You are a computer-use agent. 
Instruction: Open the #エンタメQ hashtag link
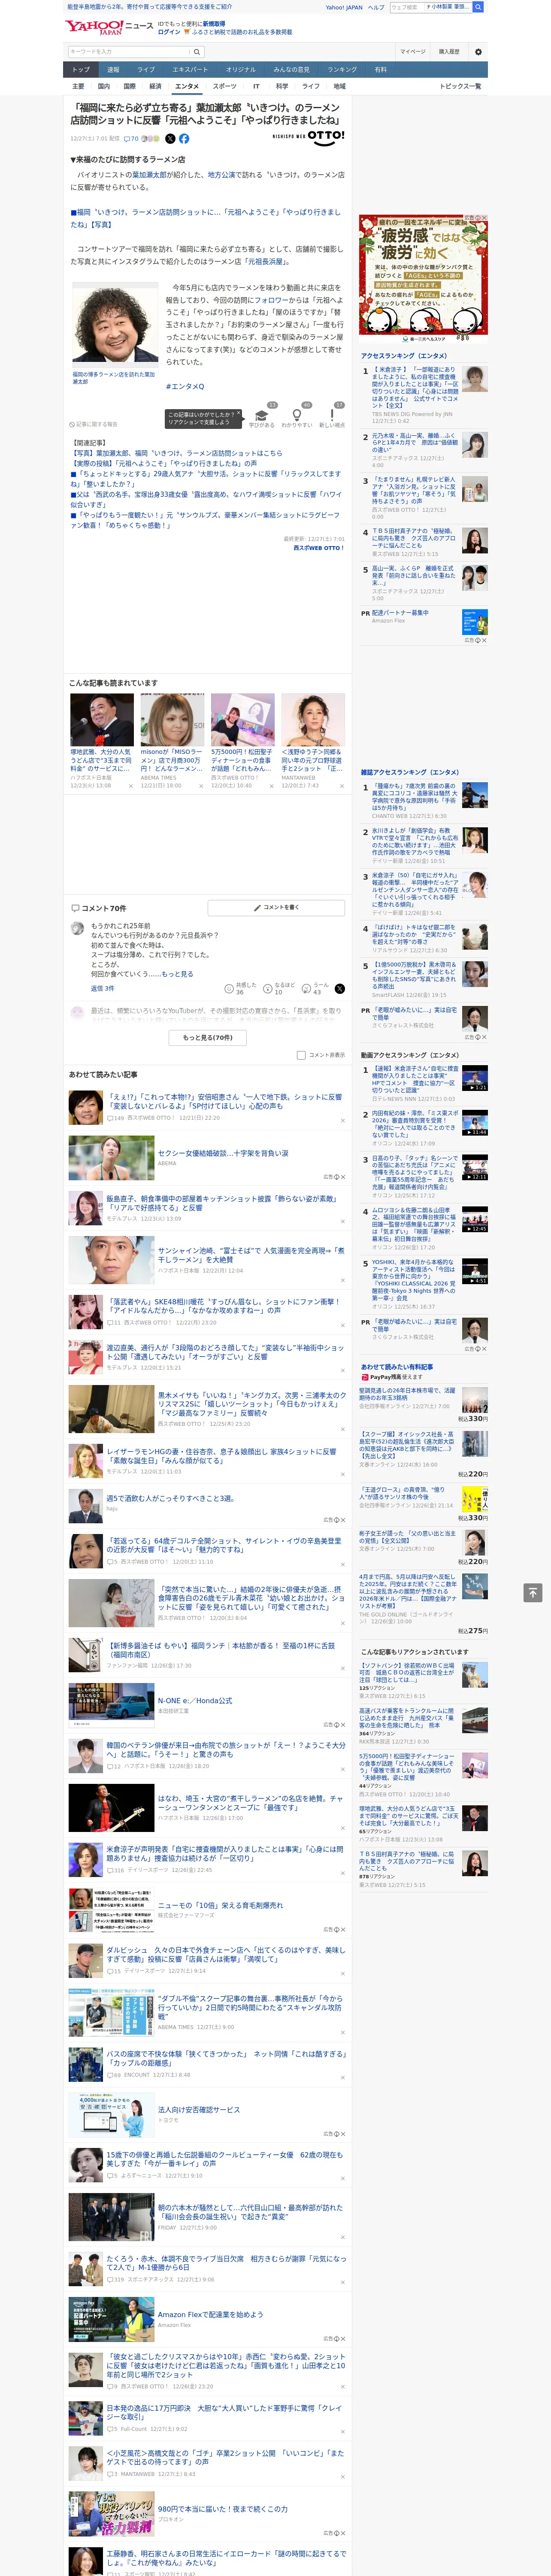tap(185, 386)
